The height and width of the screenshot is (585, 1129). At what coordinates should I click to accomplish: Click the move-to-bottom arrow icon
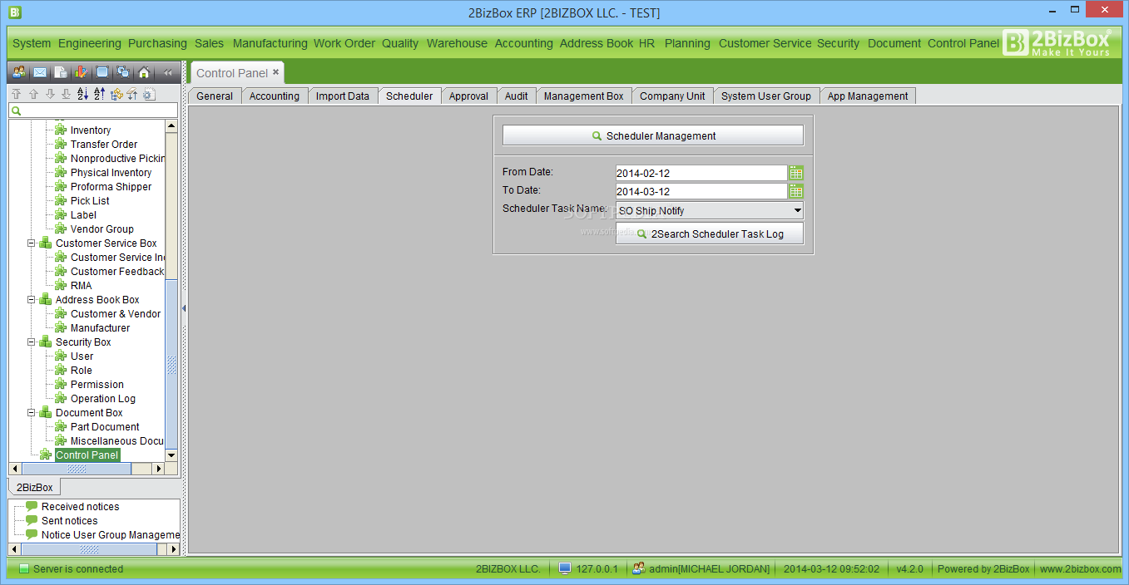[x=66, y=95]
